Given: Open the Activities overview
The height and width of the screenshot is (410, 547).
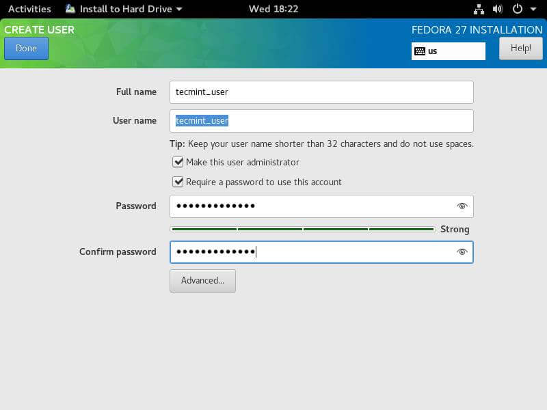Looking at the screenshot, I should (x=29, y=10).
